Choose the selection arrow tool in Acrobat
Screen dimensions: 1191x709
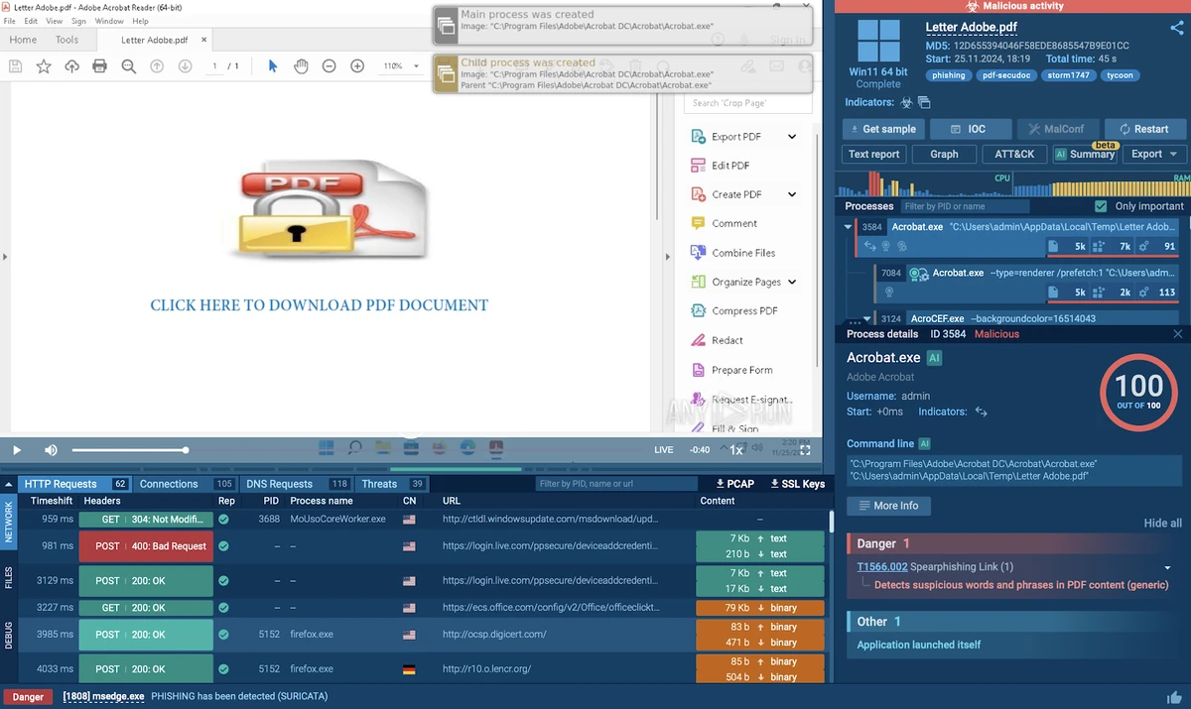[x=273, y=66]
